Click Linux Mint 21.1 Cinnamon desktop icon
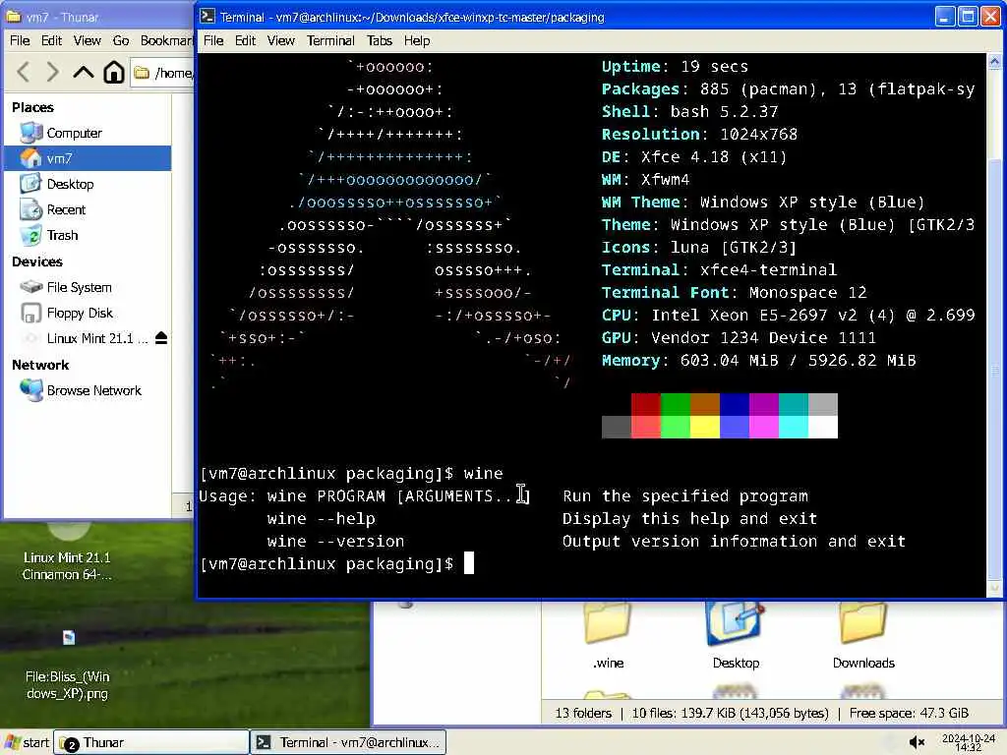Screen dimensions: 1007x755 coord(67,551)
